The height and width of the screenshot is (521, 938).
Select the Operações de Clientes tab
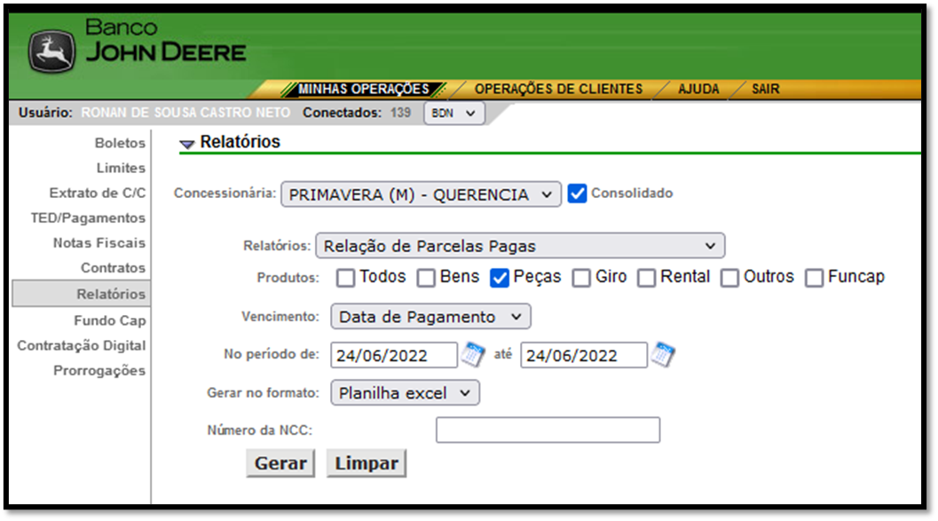(559, 89)
